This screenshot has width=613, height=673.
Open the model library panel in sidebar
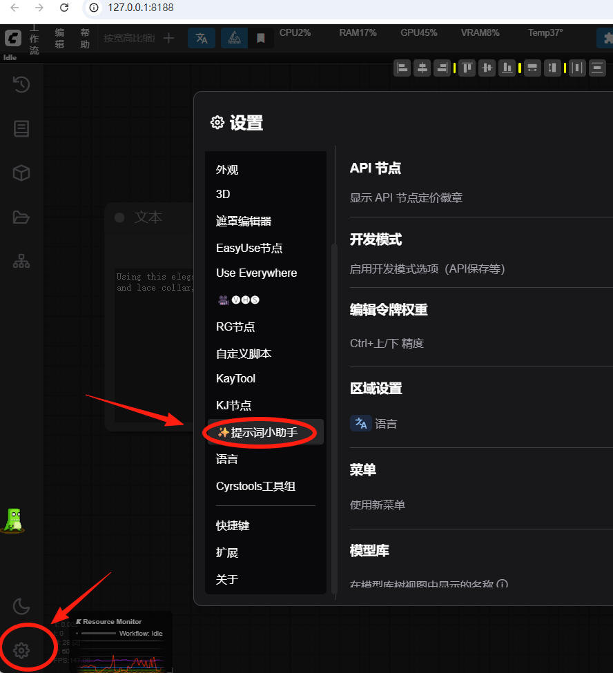tap(21, 173)
